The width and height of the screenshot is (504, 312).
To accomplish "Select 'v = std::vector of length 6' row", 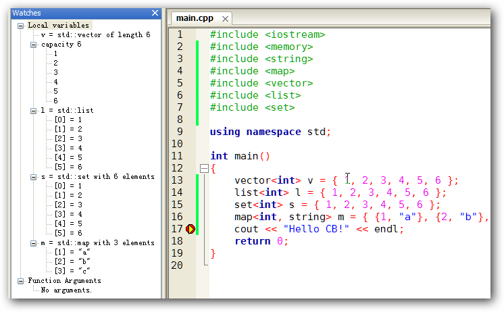I will [x=95, y=34].
